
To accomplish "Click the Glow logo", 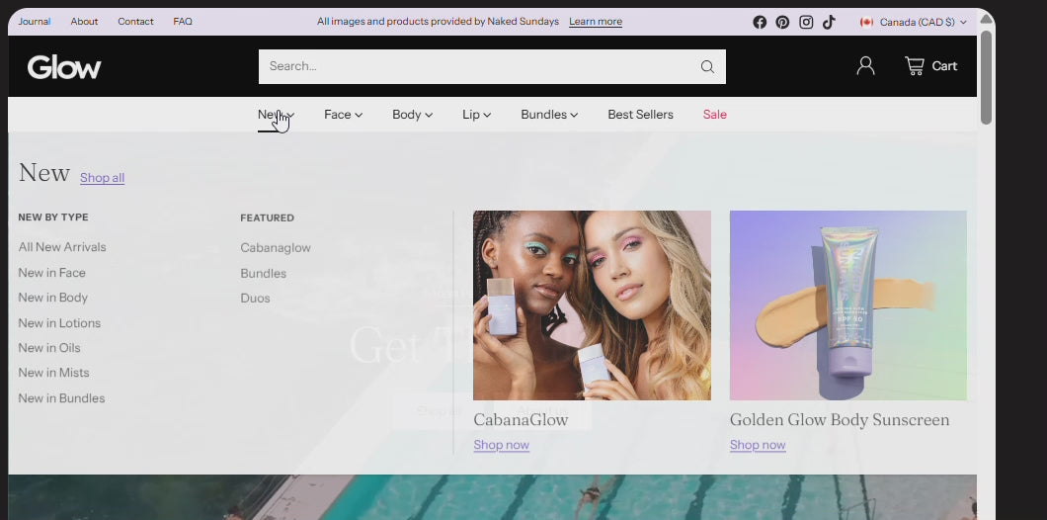I will (x=64, y=67).
